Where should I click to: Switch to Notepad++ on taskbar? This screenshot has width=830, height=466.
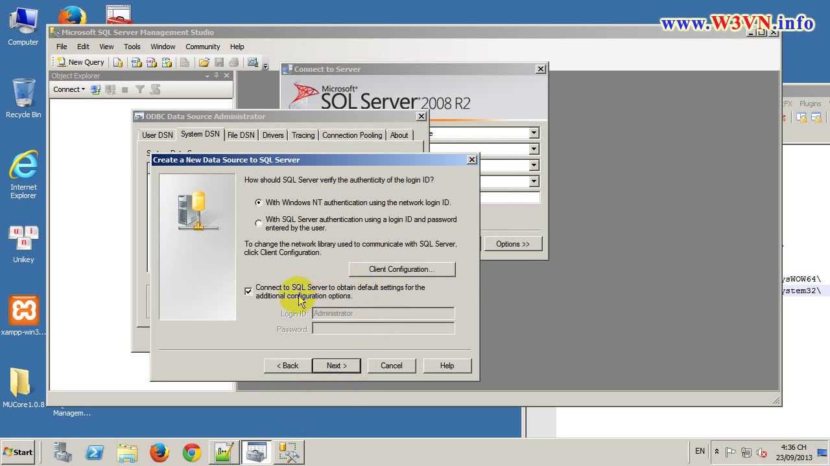pyautogui.click(x=224, y=452)
